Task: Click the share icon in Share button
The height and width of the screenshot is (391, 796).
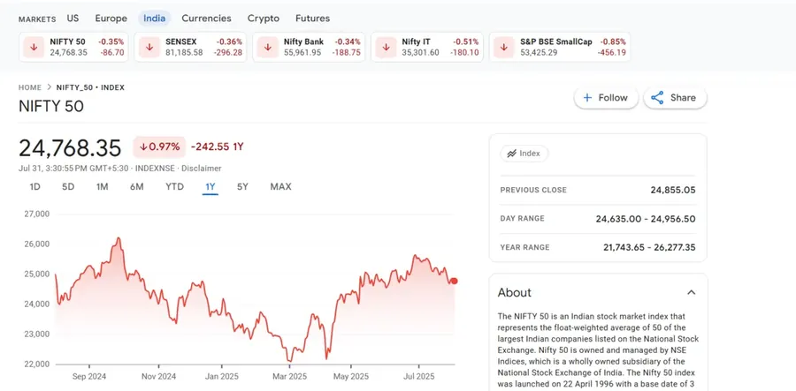Action: tap(657, 98)
